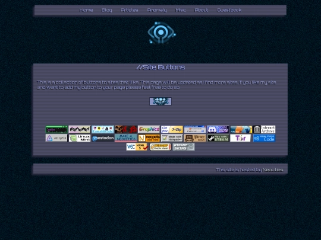Screen dimensions: 321x240
Task: Click the //Site Buttons heading
Action: tap(160, 68)
